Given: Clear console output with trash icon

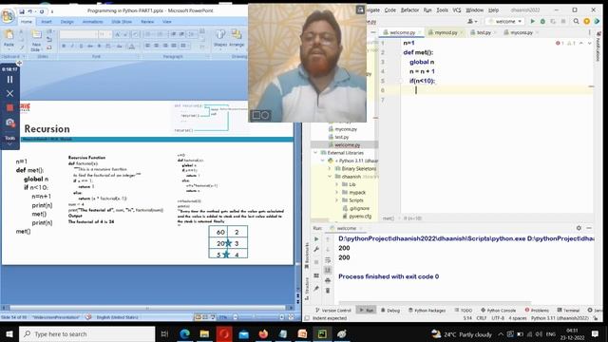Looking at the screenshot, I should 328,291.
